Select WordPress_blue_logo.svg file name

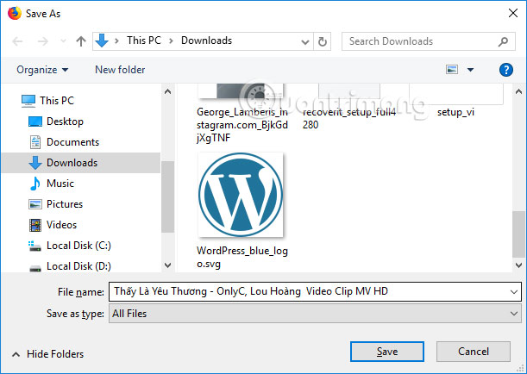(x=242, y=257)
